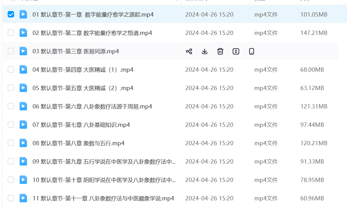Click the phone icon on row 03
This screenshot has width=347, height=208.
tap(252, 51)
